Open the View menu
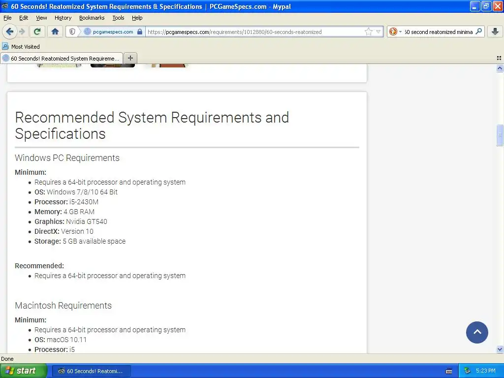504x378 pixels. 41,18
